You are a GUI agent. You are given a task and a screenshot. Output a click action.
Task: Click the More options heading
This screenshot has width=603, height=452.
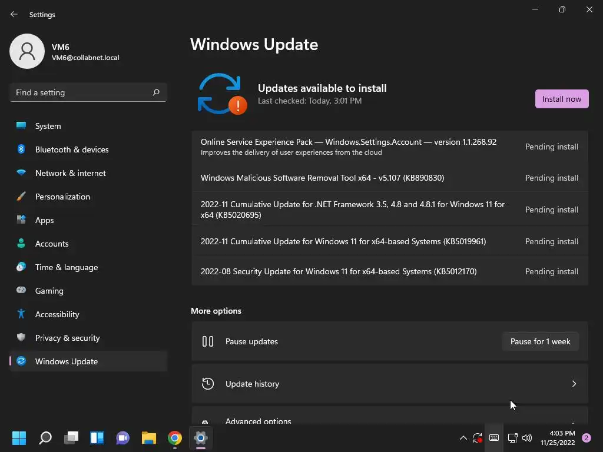pos(216,311)
